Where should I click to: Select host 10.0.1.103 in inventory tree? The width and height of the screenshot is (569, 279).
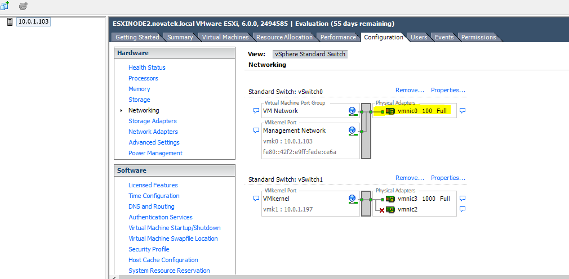pos(33,21)
